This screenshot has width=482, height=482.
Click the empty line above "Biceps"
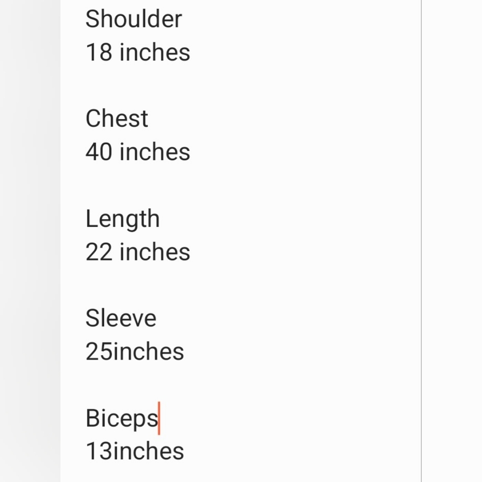[241, 385]
